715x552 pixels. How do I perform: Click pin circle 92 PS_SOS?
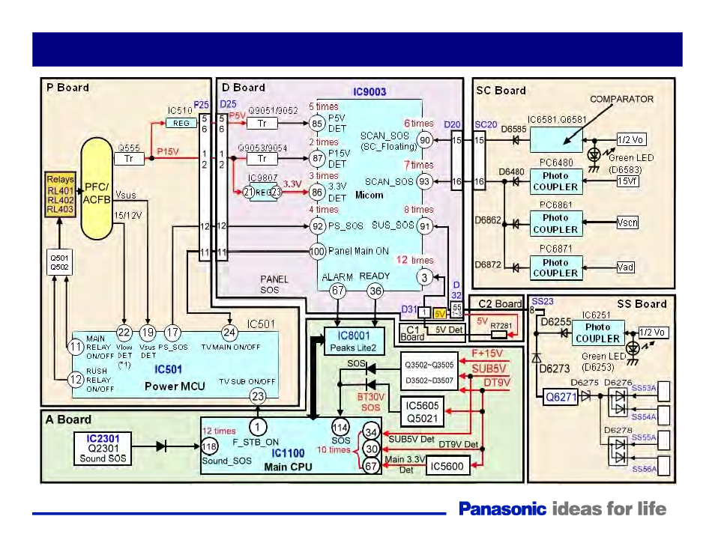[317, 226]
